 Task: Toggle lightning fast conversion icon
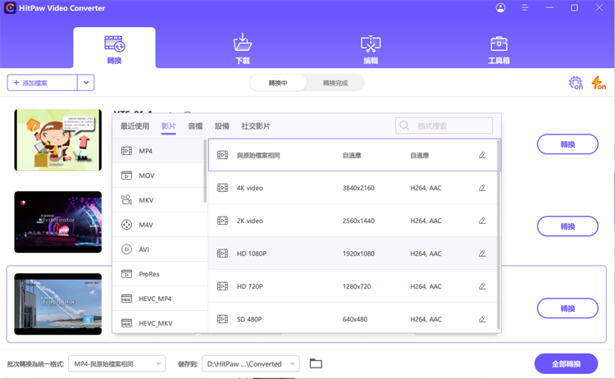pos(599,83)
